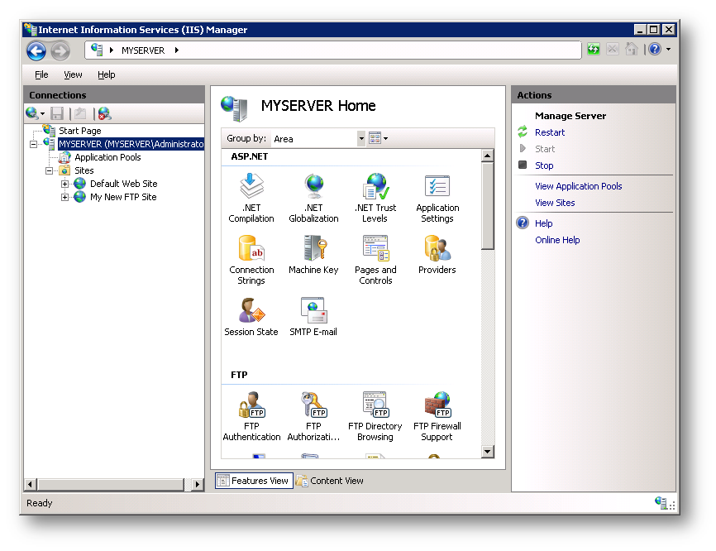Open Pages and Controls feature
716x551 pixels.
pos(375,260)
